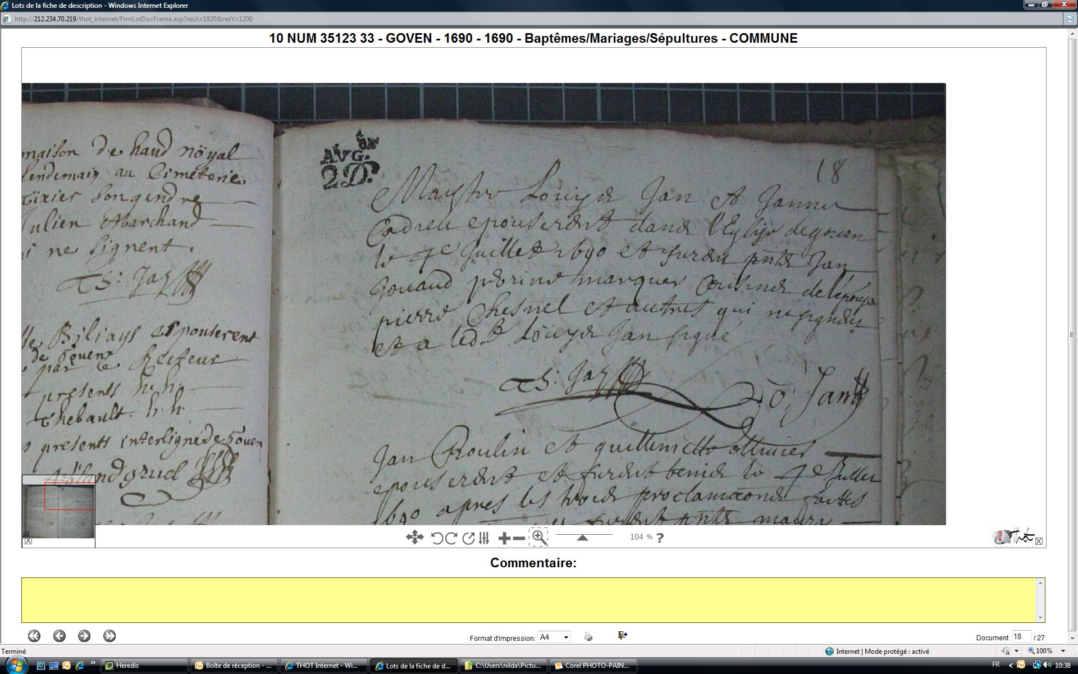Open viewer help question mark
Viewport: 1078px width, 674px height.
coord(660,538)
